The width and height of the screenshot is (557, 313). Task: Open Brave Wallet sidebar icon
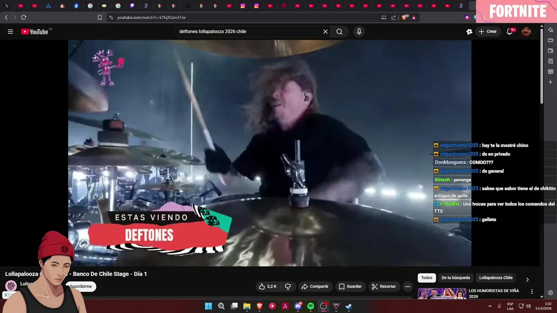point(550,50)
